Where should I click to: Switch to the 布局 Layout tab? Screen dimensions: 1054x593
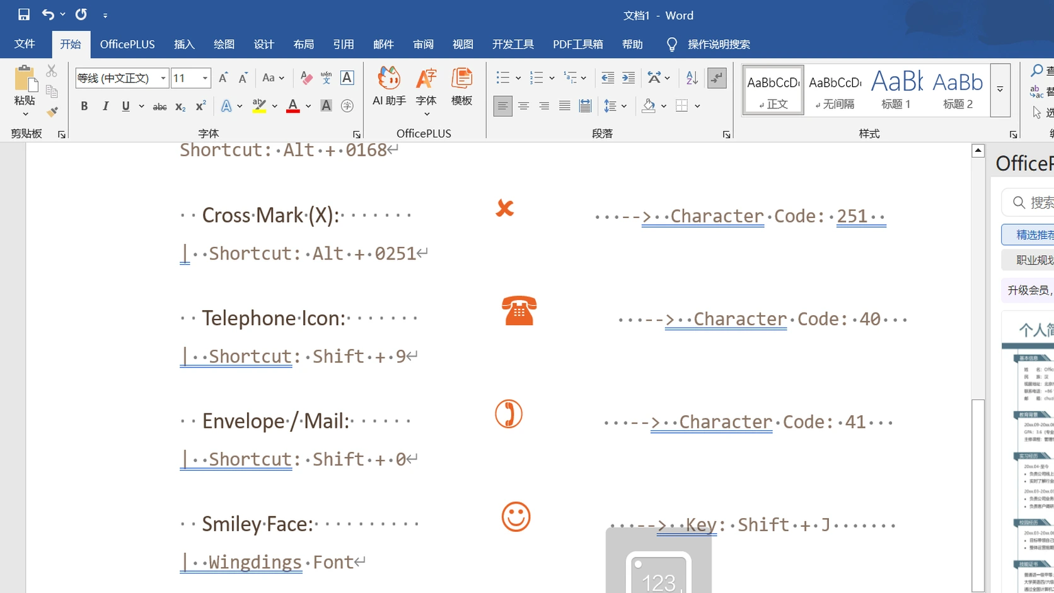point(303,44)
